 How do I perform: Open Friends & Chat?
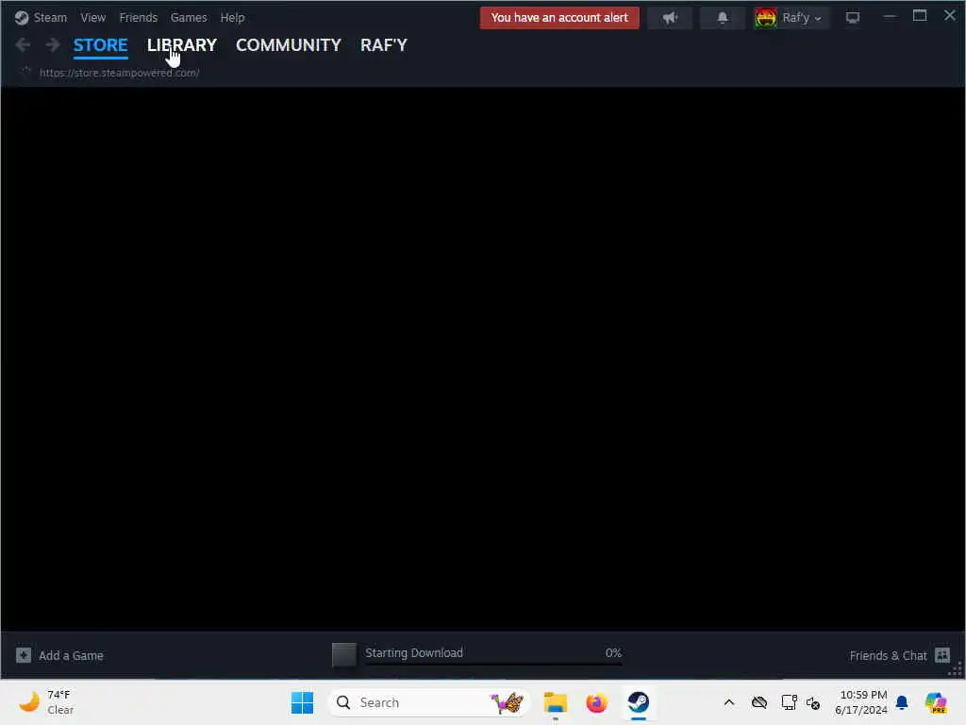[x=888, y=655]
